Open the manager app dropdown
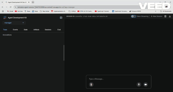173x92 pixels. (x=14, y=23)
